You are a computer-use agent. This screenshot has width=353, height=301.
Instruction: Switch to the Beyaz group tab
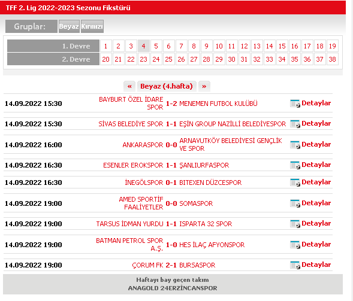pos(69,26)
